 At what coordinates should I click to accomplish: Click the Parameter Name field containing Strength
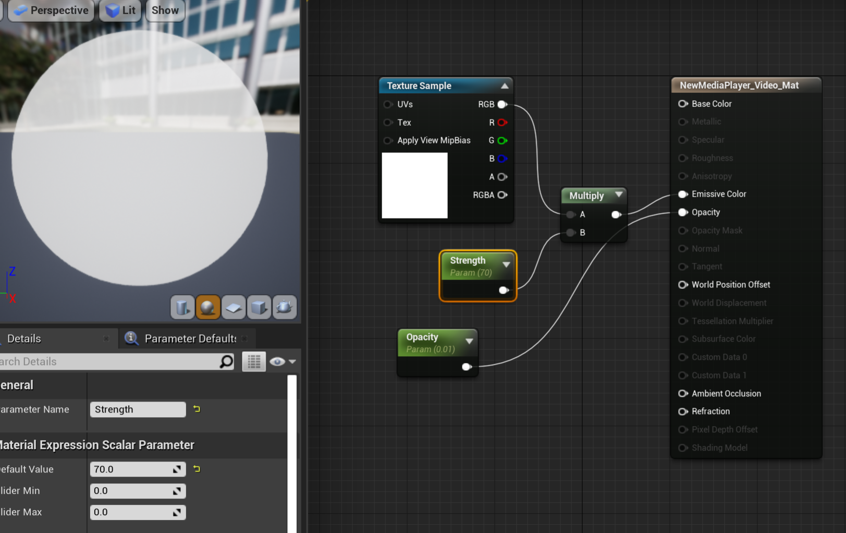coord(138,409)
